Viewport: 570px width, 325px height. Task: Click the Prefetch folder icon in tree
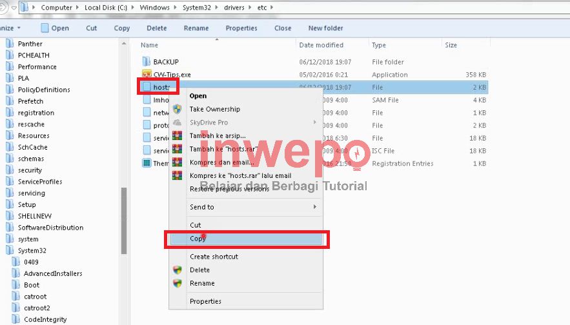point(10,101)
